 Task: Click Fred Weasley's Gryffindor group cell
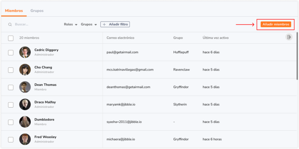click(x=181, y=139)
